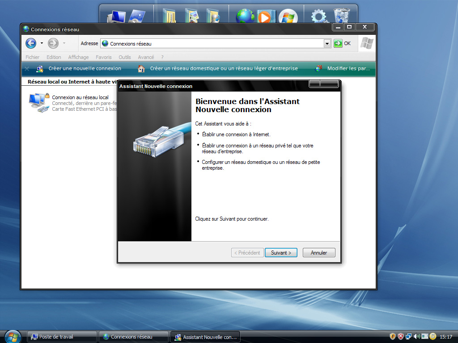This screenshot has height=343, width=458.
Task: Maximize the Connexions réseau window
Action: pyautogui.click(x=349, y=27)
